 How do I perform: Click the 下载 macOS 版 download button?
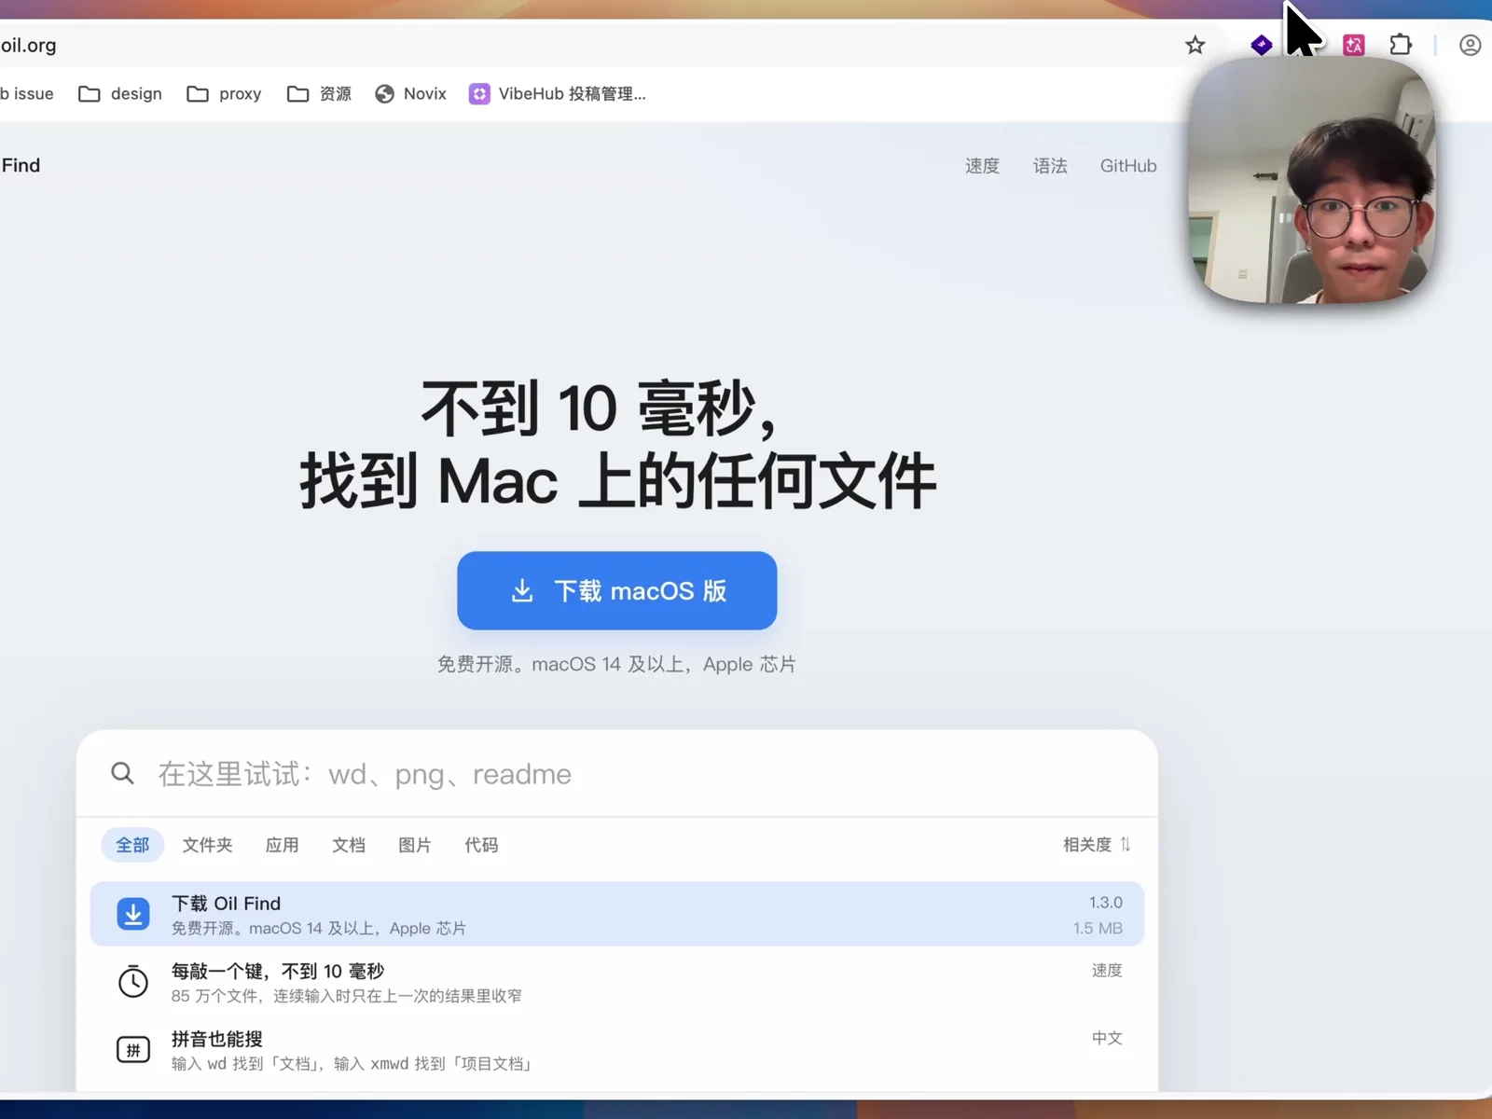pos(617,590)
